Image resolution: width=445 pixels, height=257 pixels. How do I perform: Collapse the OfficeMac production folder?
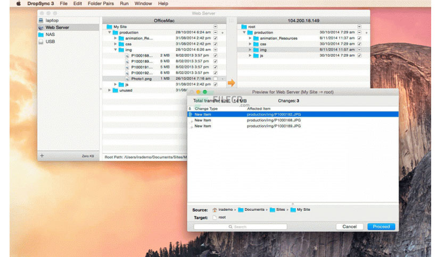pyautogui.click(x=110, y=32)
